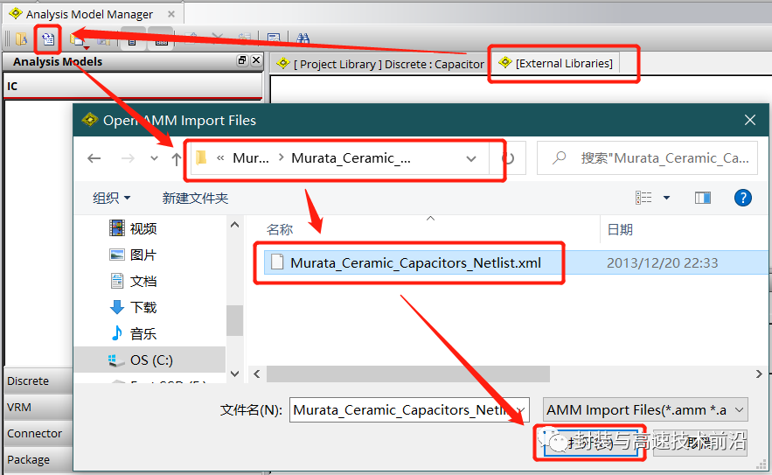The width and height of the screenshot is (772, 475).
Task: Select 下载 in navigation tree
Action: [132, 307]
